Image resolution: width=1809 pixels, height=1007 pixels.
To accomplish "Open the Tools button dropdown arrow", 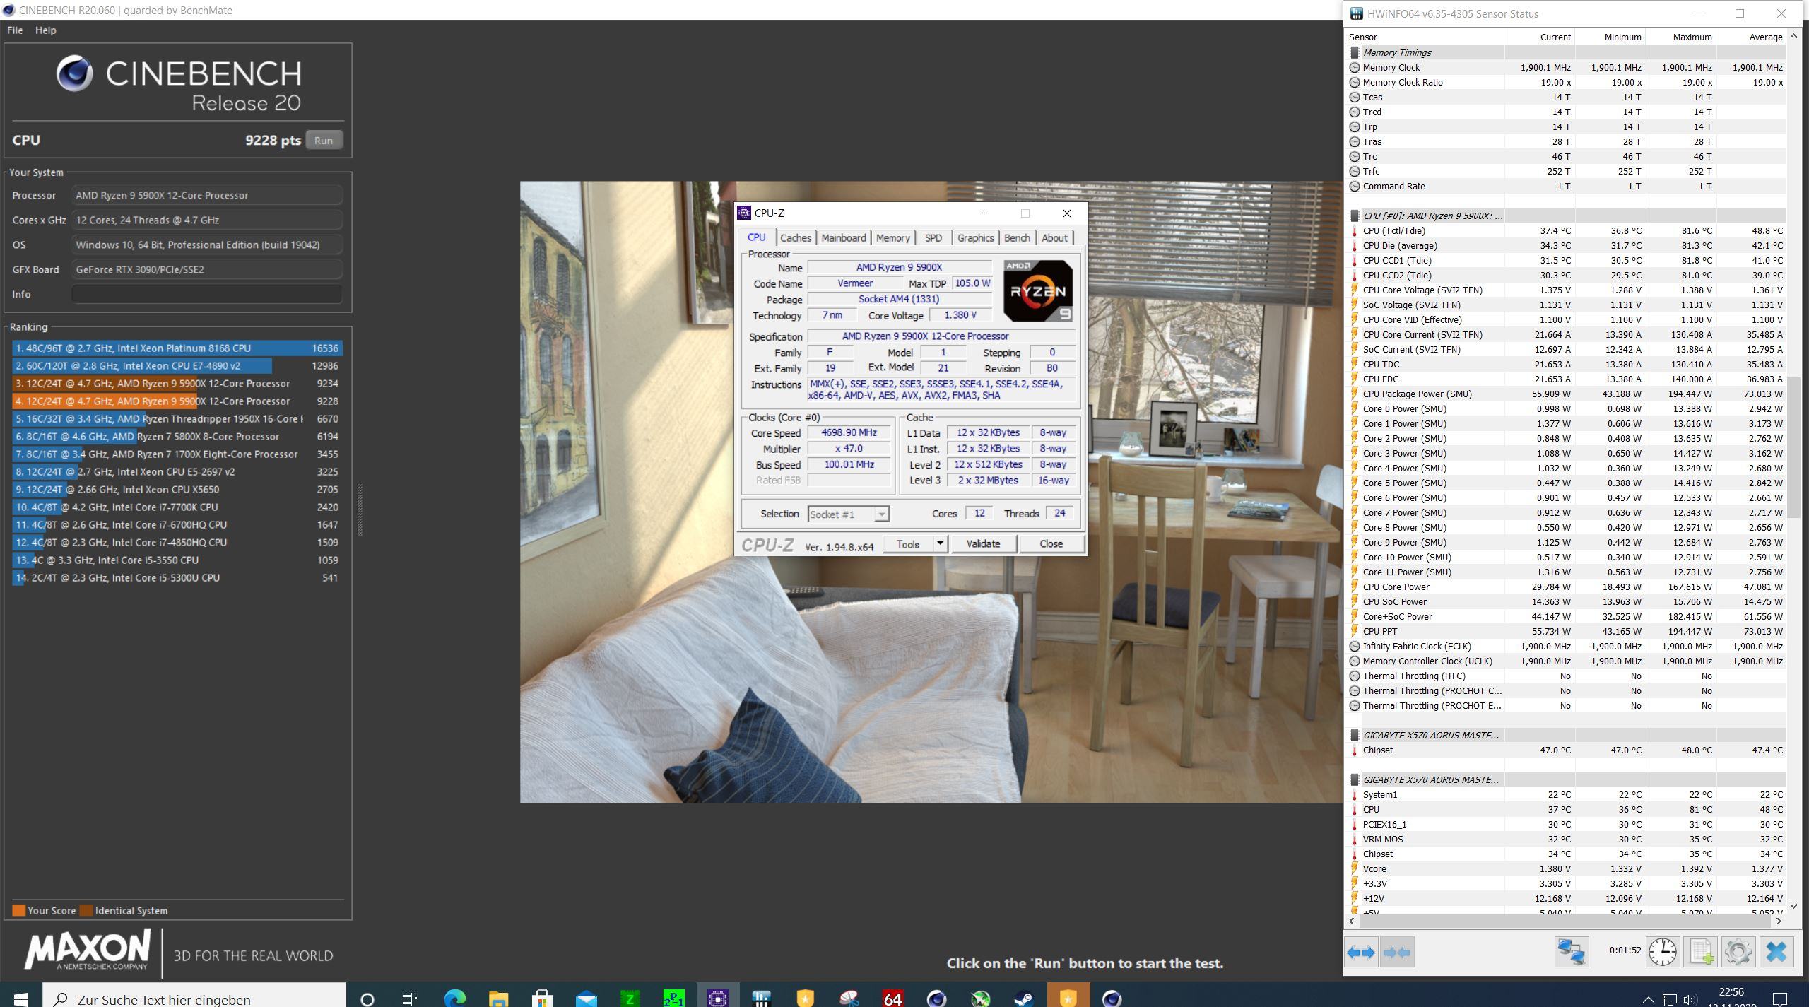I will (x=940, y=543).
